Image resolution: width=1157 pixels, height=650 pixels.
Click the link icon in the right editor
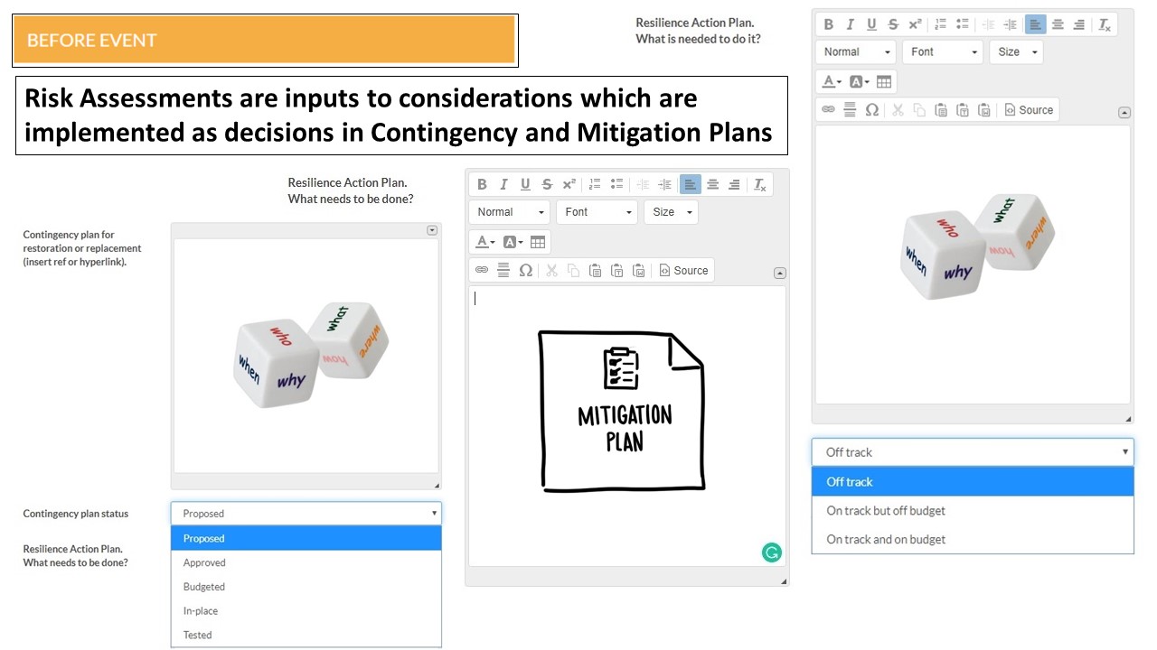(828, 110)
